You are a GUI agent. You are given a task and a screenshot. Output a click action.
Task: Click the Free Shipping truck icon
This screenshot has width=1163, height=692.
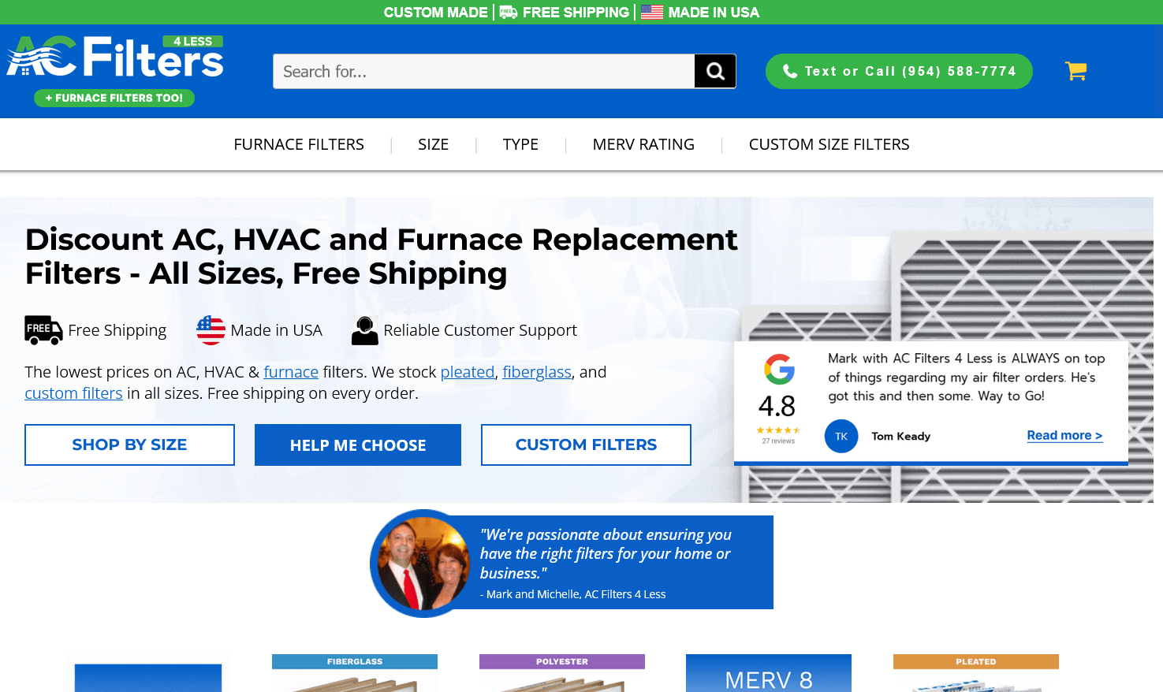click(43, 330)
